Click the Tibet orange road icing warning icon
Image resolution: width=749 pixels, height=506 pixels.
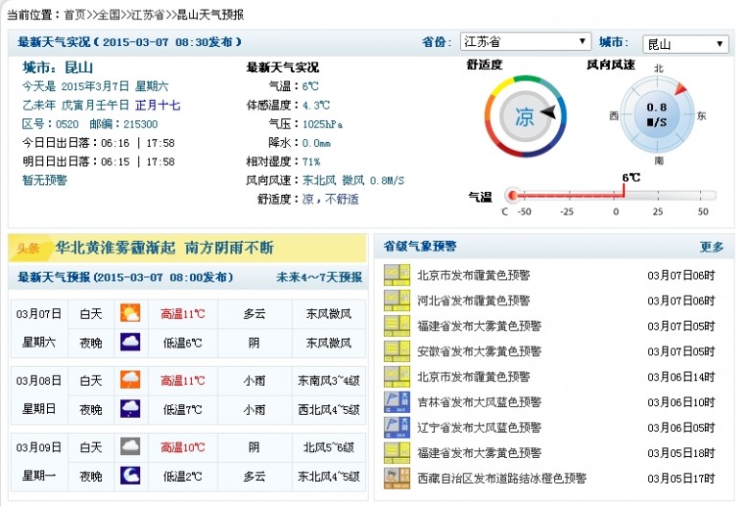397,478
